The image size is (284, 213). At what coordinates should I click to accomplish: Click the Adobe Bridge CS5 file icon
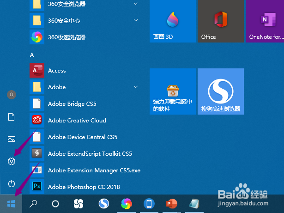pyautogui.click(x=37, y=103)
